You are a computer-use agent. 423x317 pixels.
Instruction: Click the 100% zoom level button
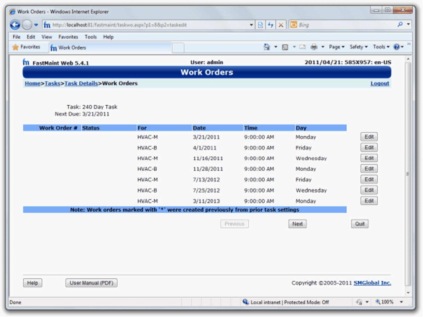click(384, 302)
